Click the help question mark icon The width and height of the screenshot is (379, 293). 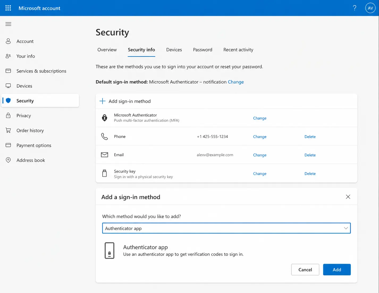click(355, 8)
